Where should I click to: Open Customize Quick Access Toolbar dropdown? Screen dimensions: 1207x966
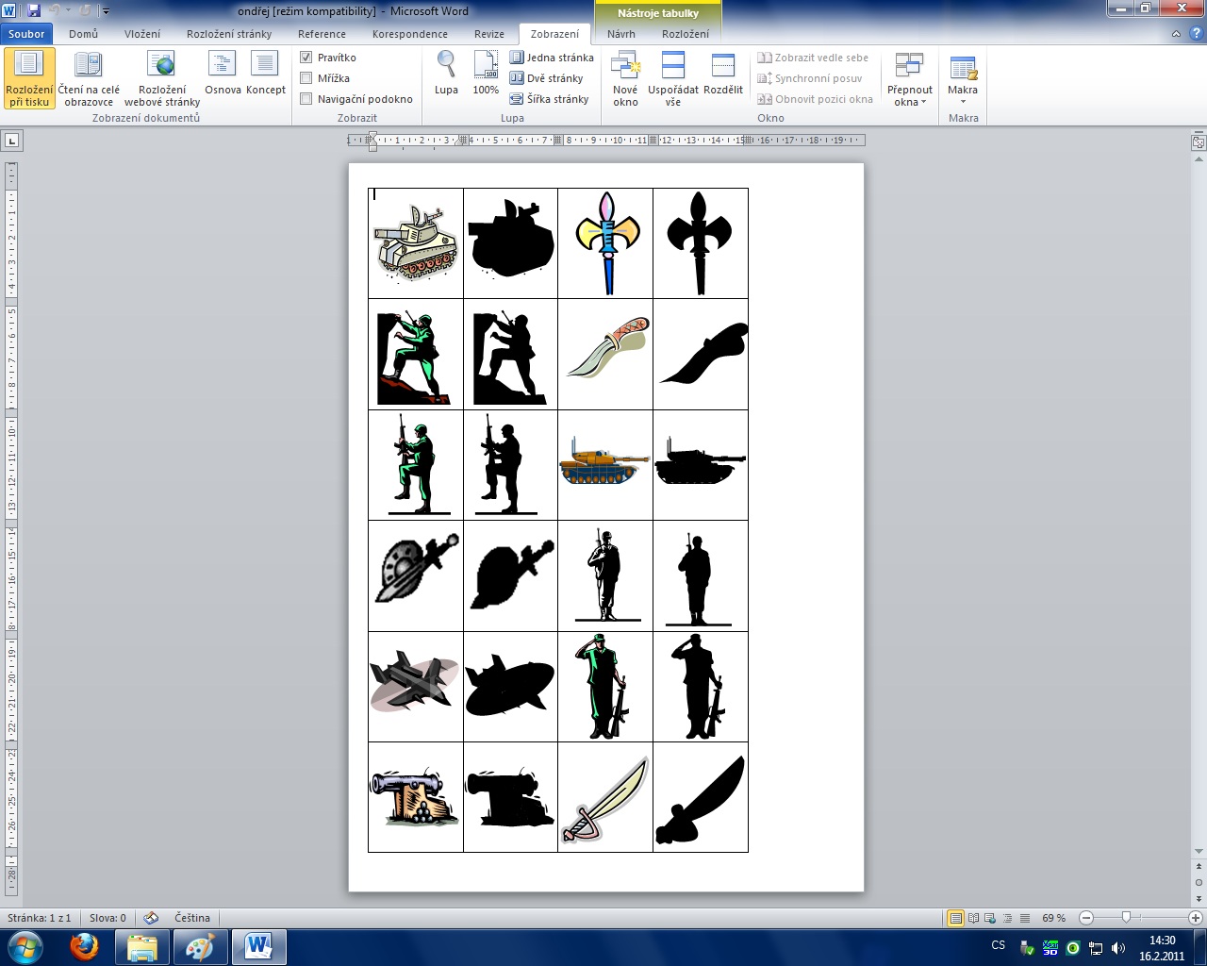click(106, 11)
